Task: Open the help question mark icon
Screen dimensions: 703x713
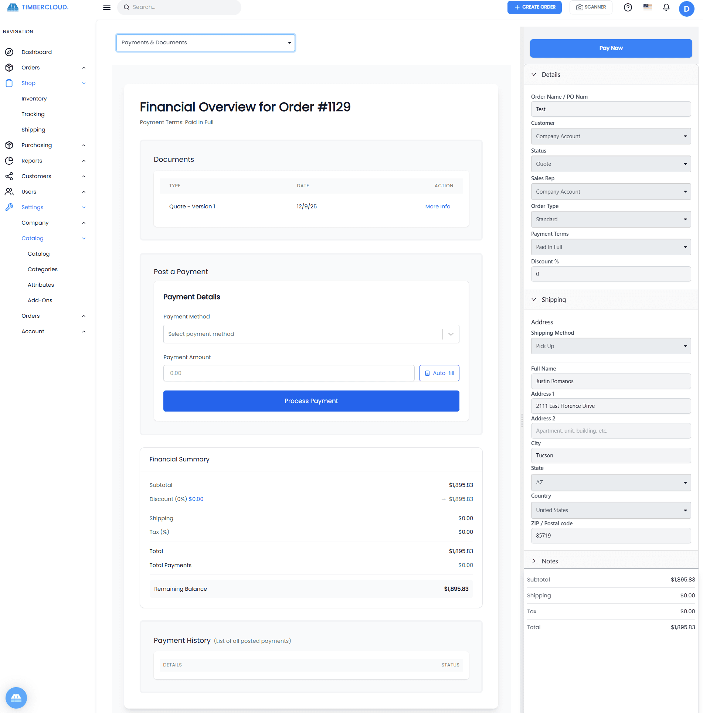Action: [x=628, y=7]
